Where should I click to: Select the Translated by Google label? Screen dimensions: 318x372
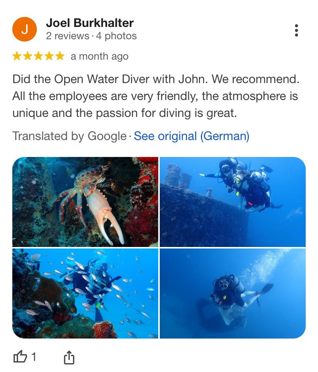click(70, 136)
